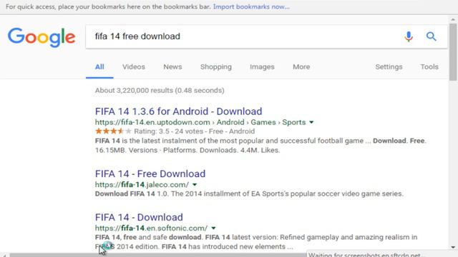Expand jaleco.com result URL dropdown arrow
This screenshot has height=257, width=458.
pos(195,185)
